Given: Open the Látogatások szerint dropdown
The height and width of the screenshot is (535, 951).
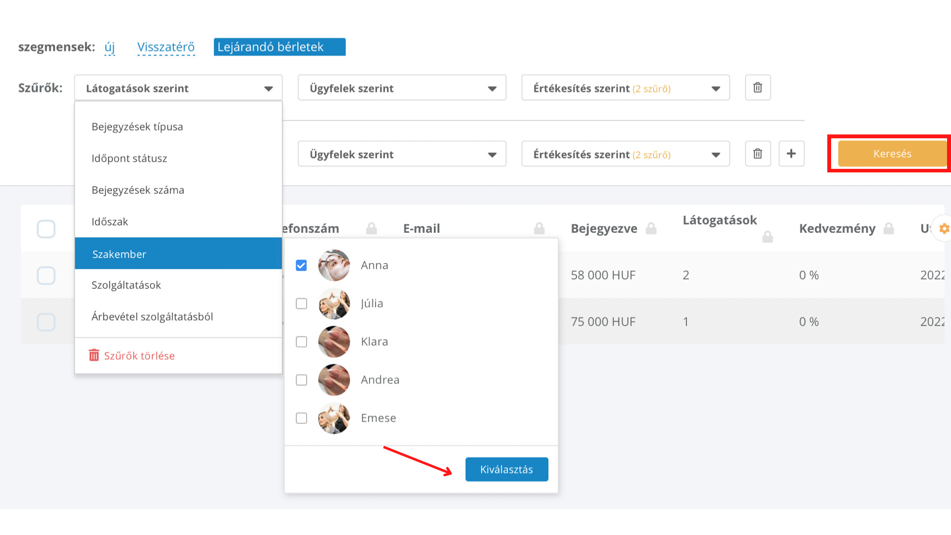Looking at the screenshot, I should pyautogui.click(x=178, y=88).
